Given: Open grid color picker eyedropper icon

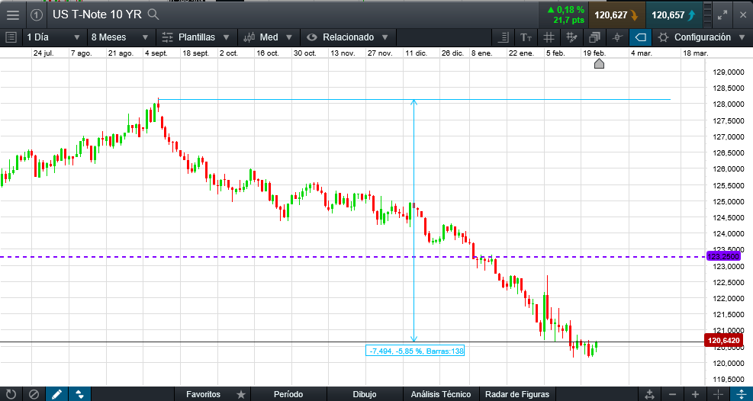Looking at the screenshot, I should coord(571,37).
